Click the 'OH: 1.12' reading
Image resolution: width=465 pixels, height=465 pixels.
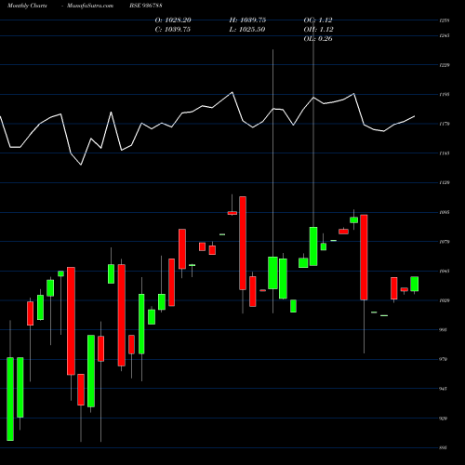(318, 30)
